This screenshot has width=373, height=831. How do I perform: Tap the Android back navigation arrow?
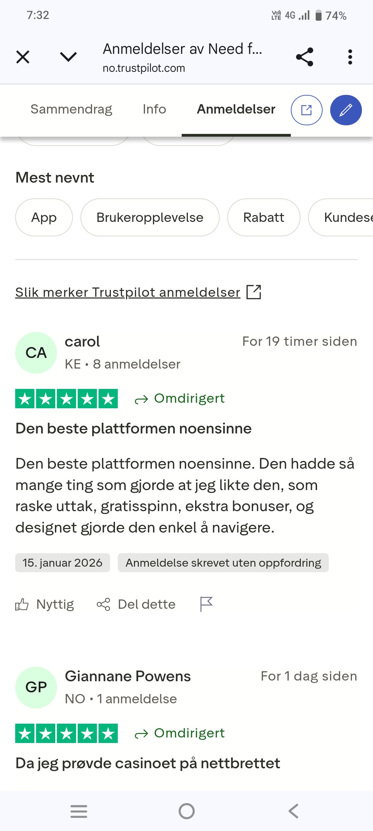(x=294, y=811)
